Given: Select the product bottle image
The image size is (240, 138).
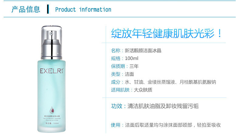Looking at the screenshot, I should pyautogui.click(x=52, y=79).
